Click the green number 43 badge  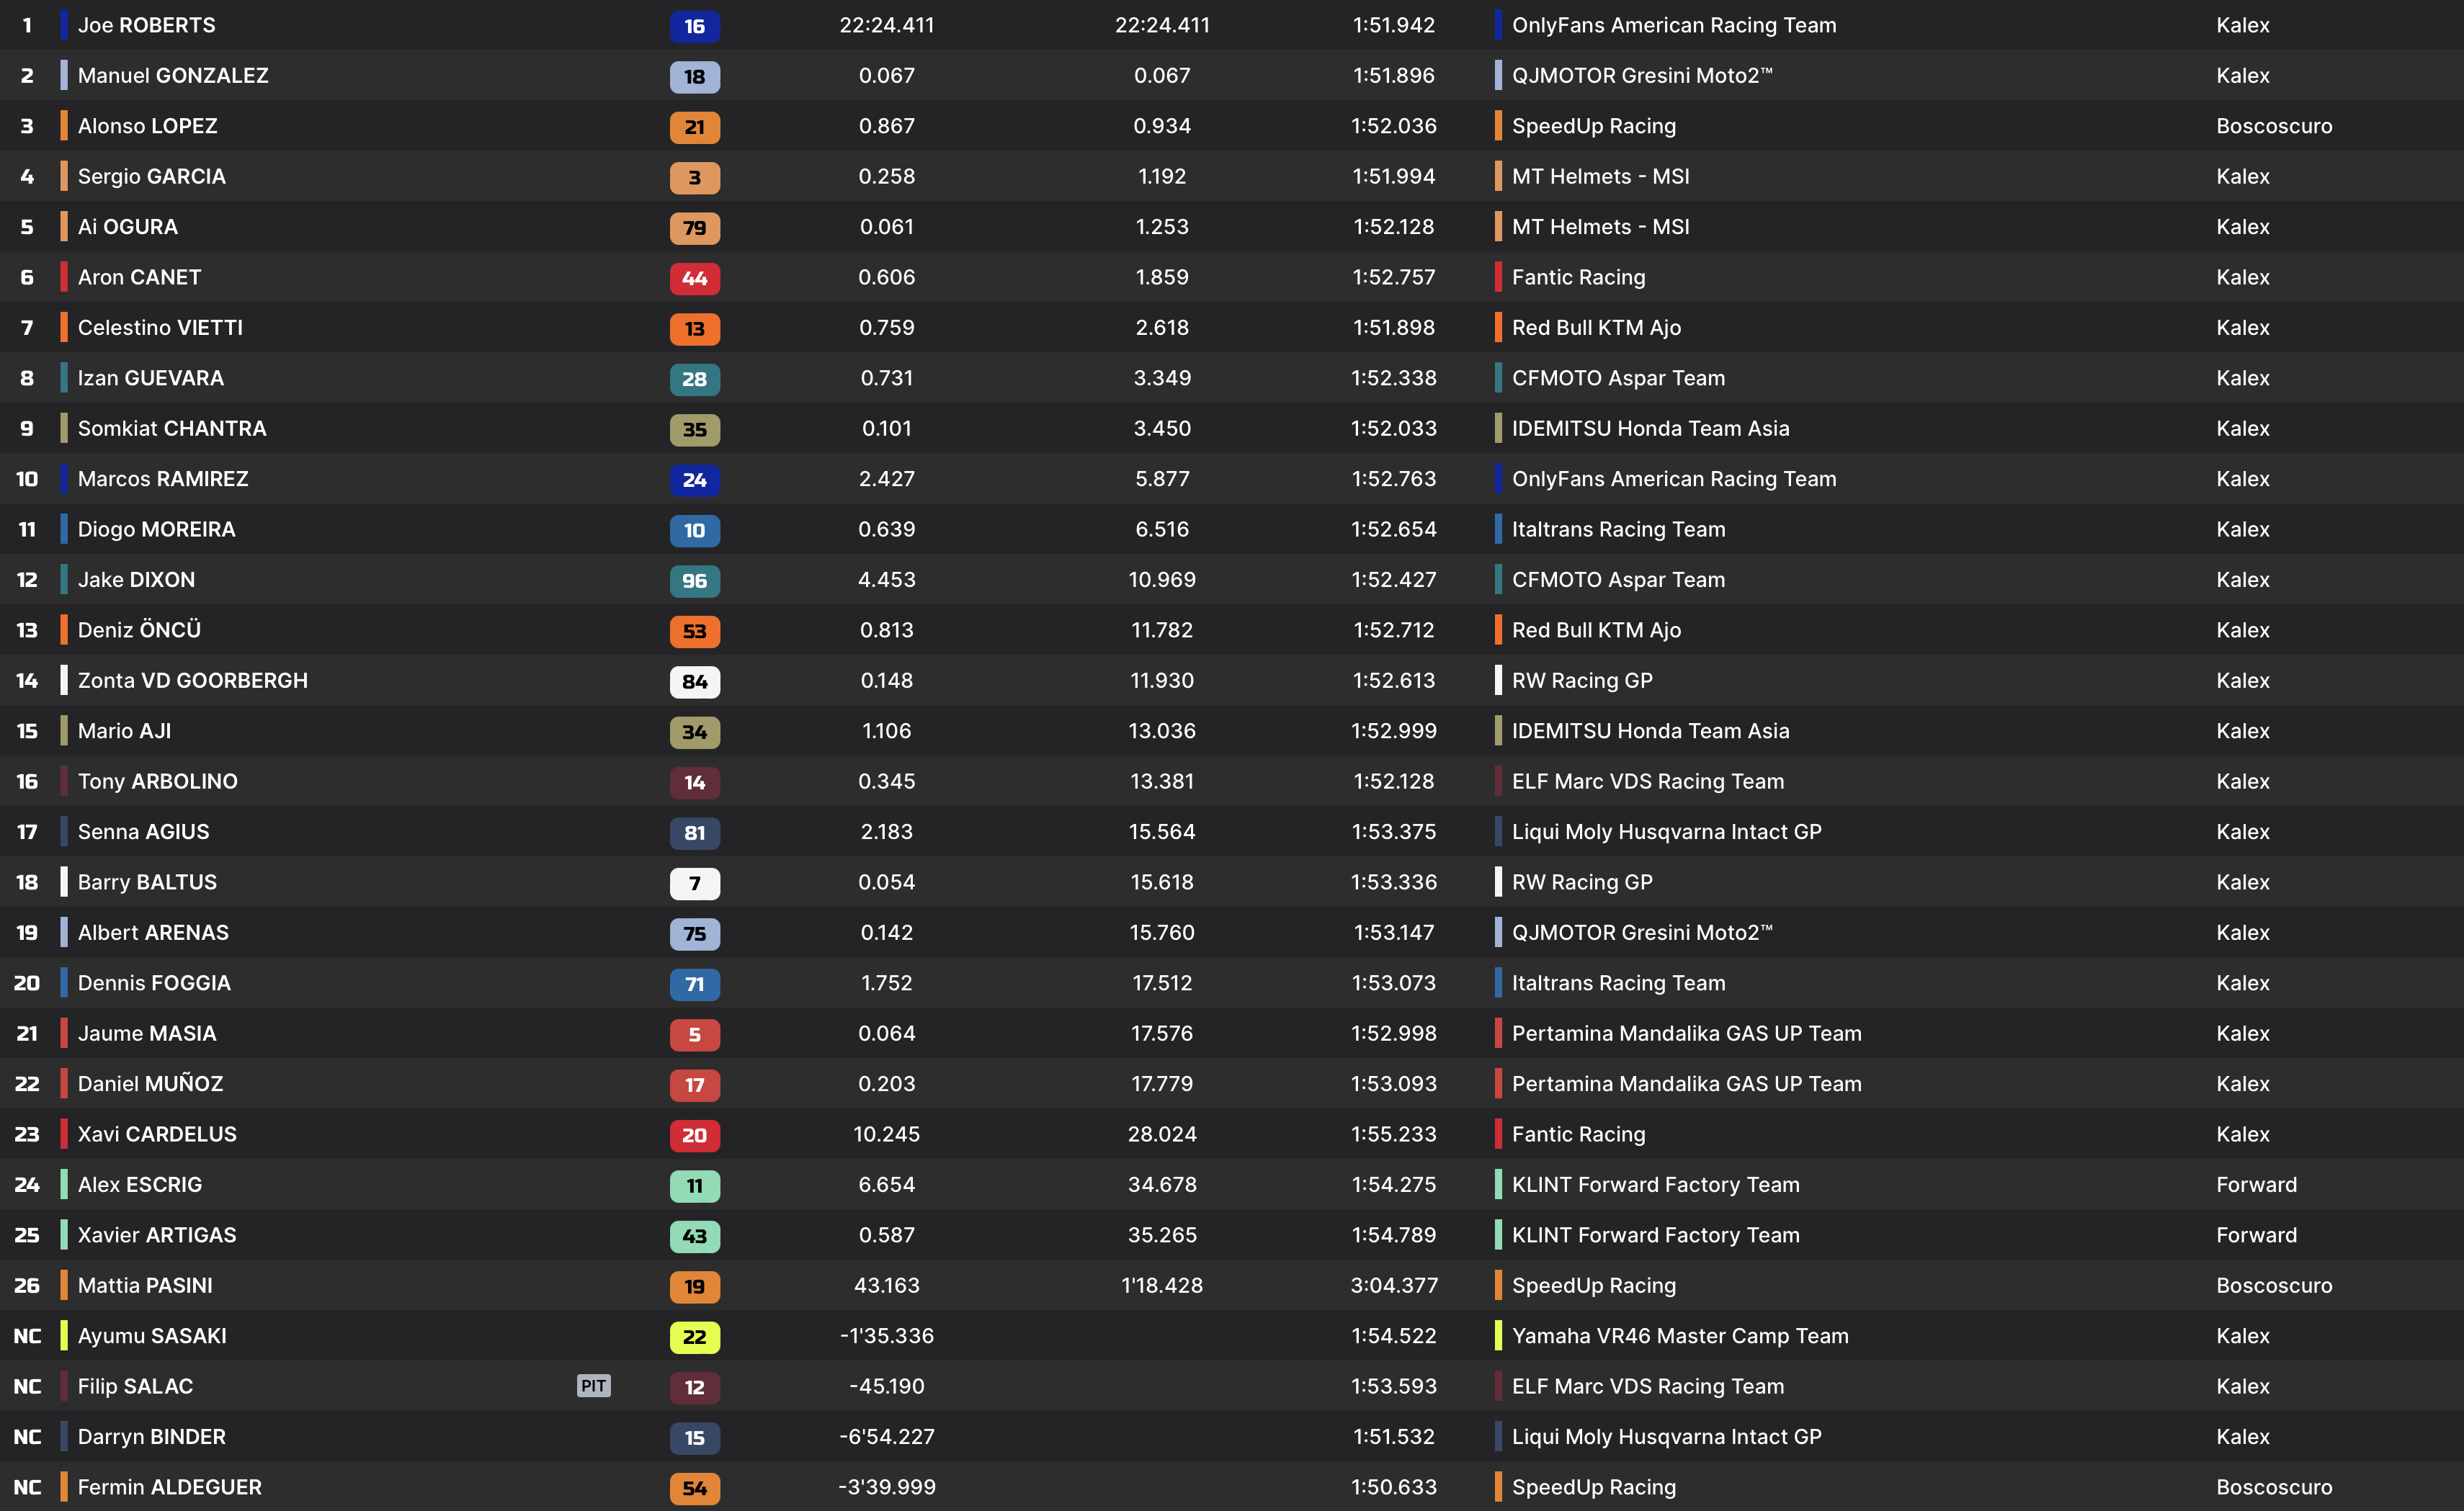[694, 1236]
